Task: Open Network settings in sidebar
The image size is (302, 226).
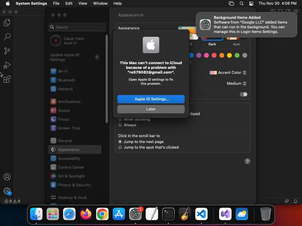Action: [75, 89]
